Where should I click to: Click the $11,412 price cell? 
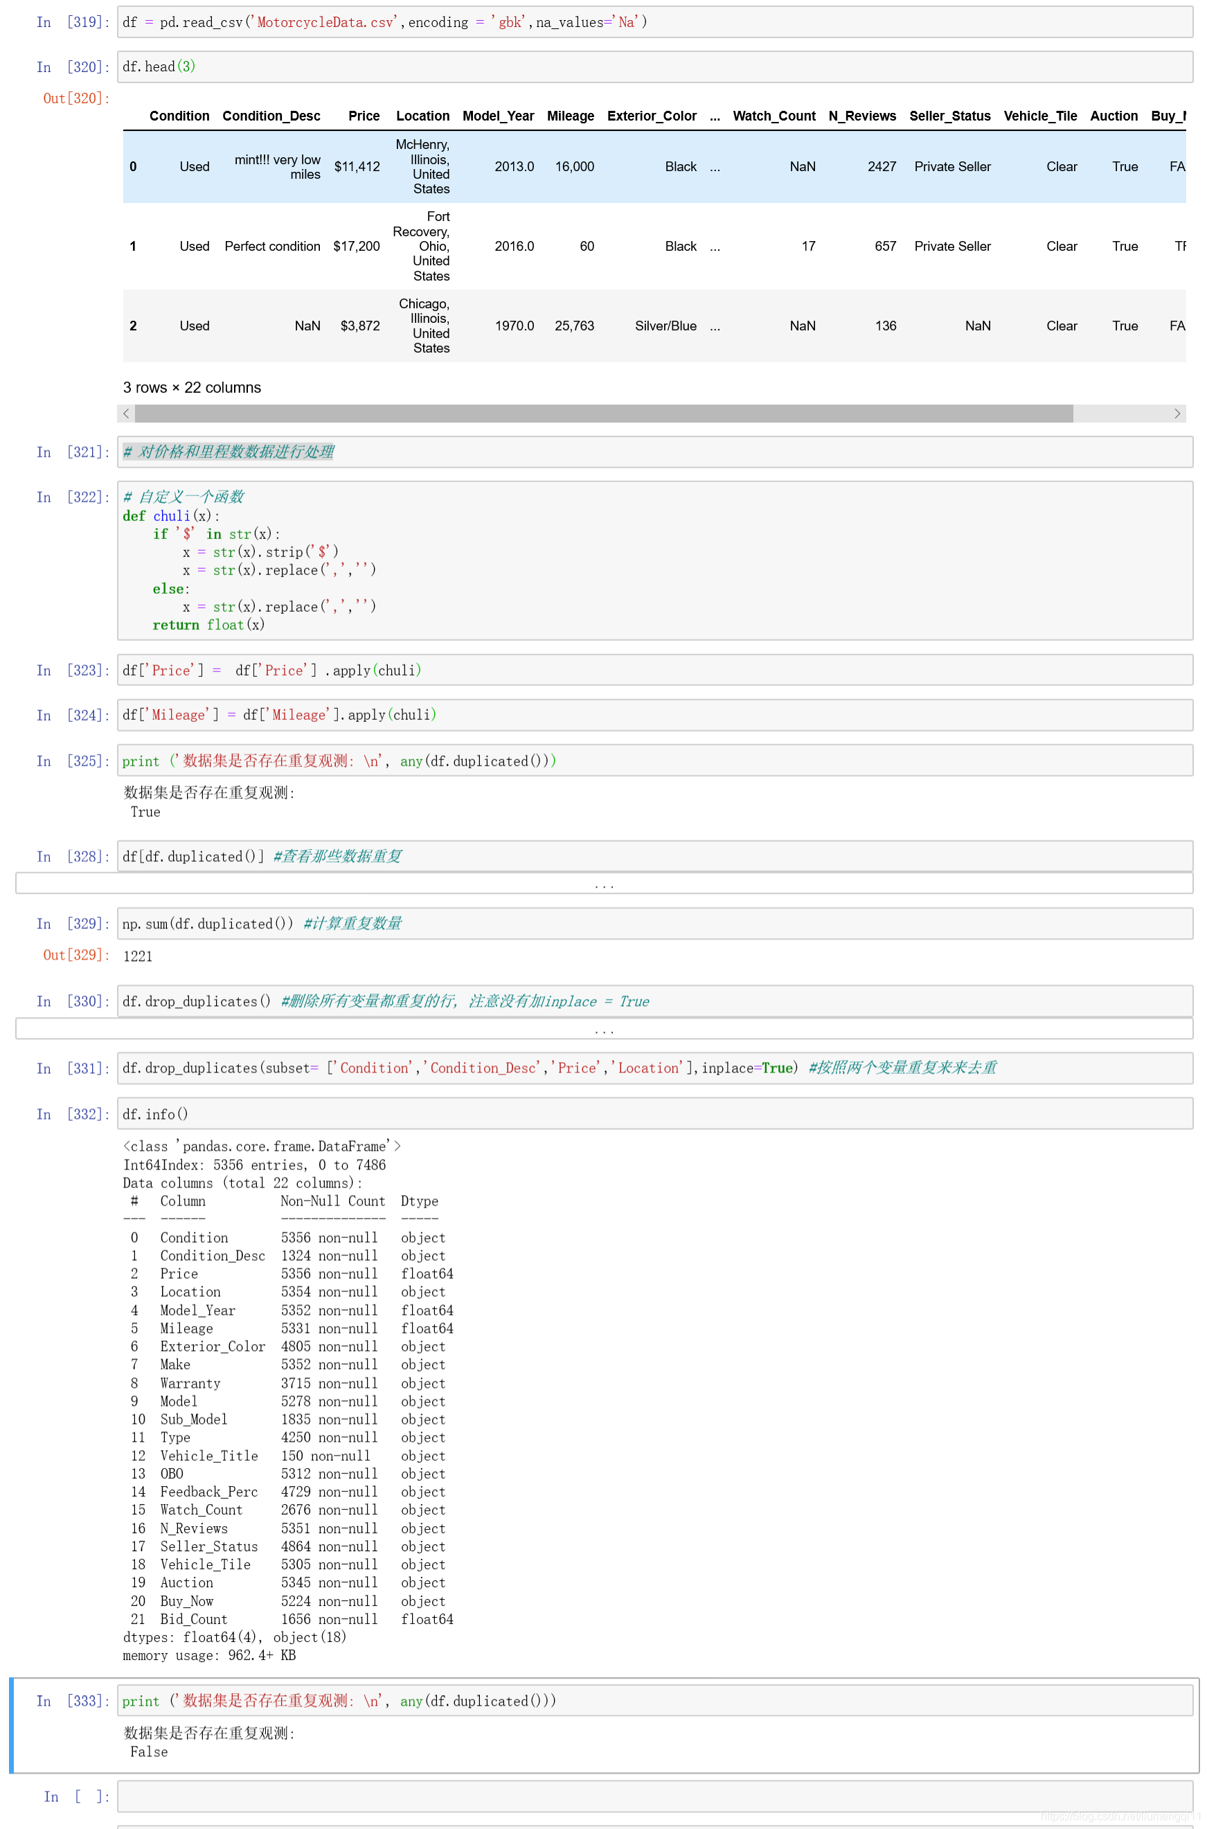pos(357,167)
